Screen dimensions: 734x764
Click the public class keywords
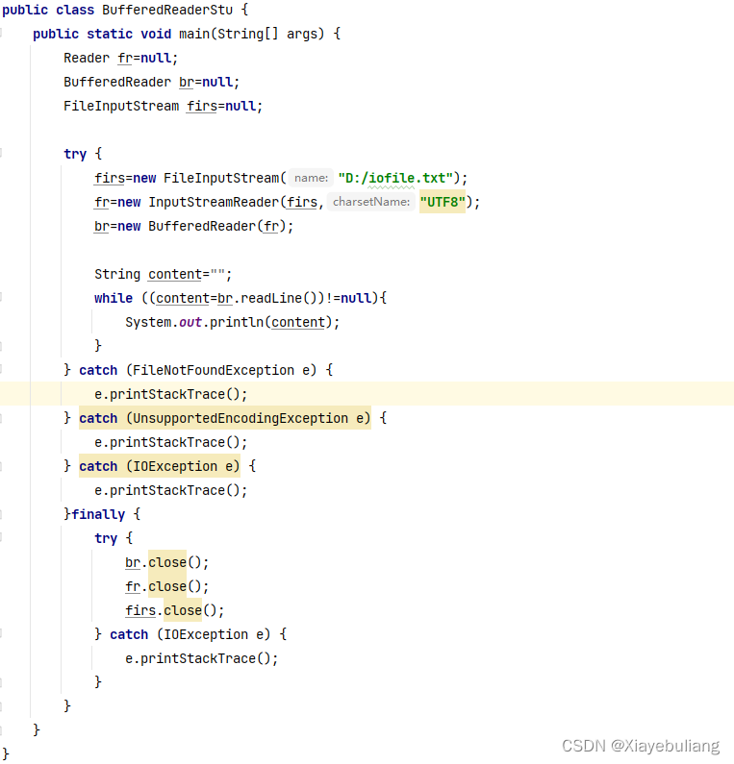[x=48, y=10]
